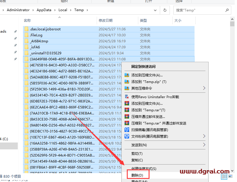The height and width of the screenshot is (182, 237).
Task: Expand the 发送到(N) submenu
Action: click(x=204, y=145)
